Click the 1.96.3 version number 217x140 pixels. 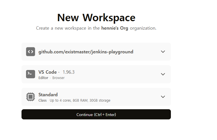(x=69, y=72)
